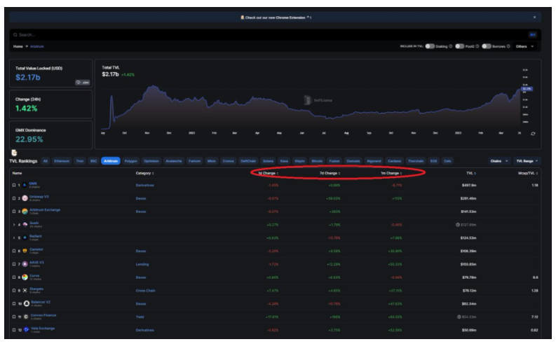The image size is (556, 344).
Task: Bookmark the Camelot row
Action: [14, 251]
